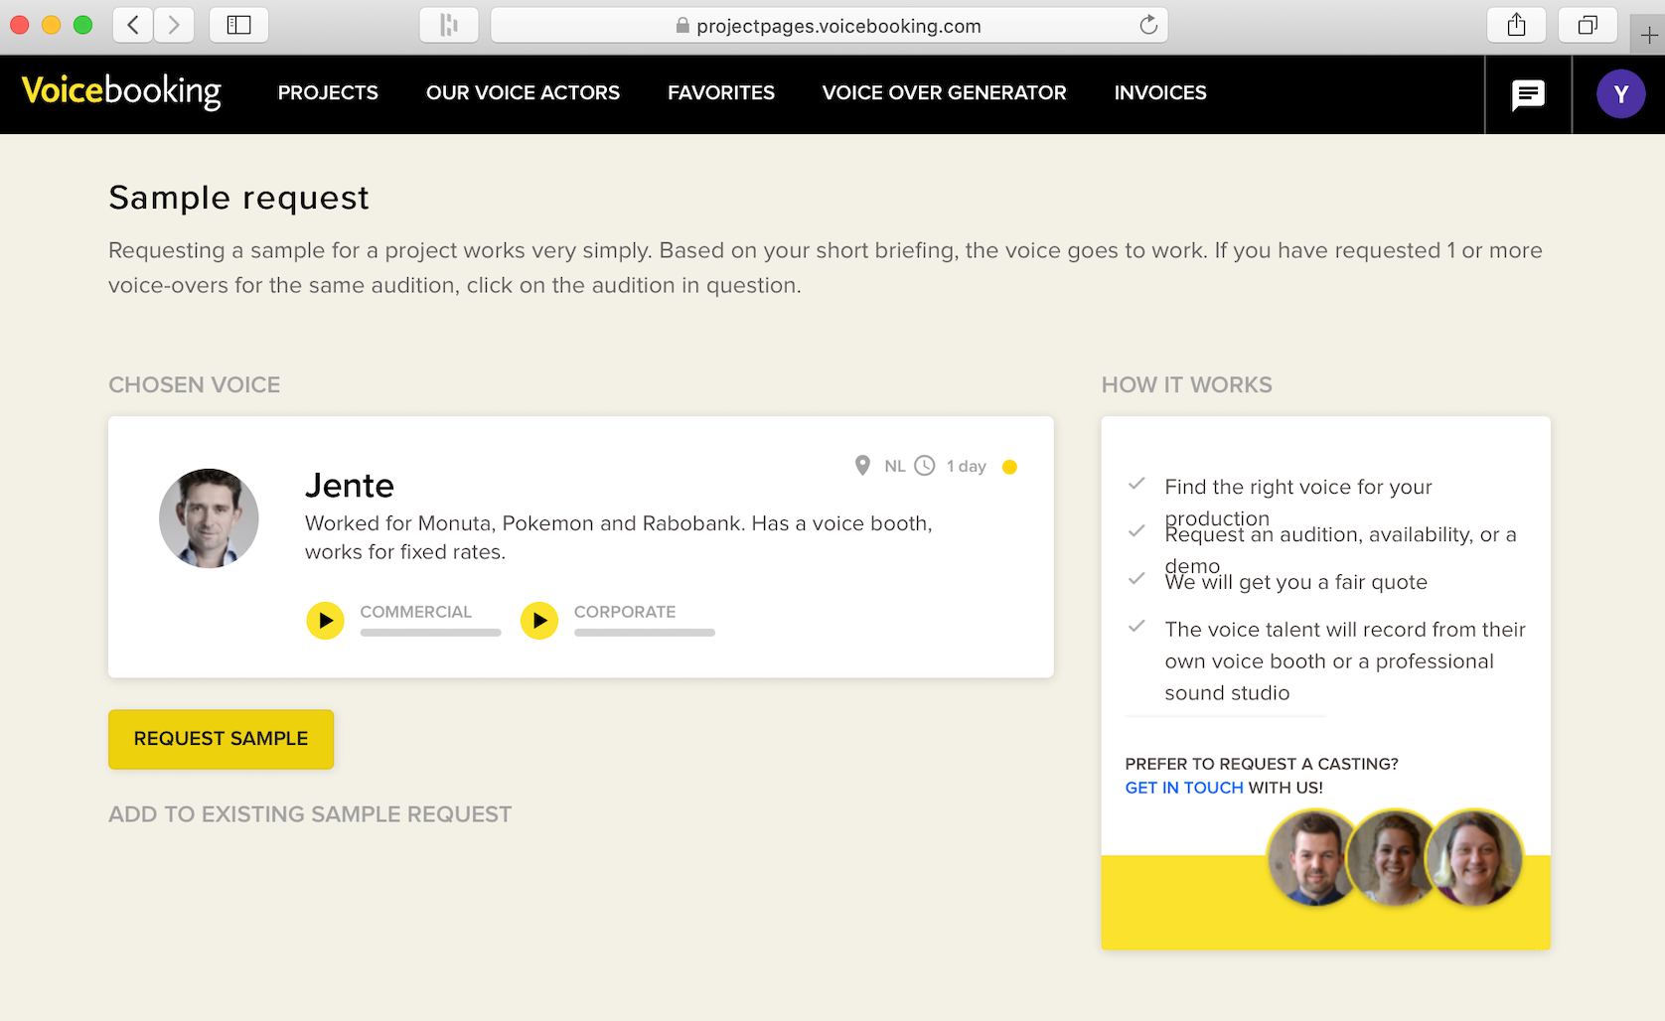Open the Invoices page
The height and width of the screenshot is (1021, 1665).
tap(1159, 92)
